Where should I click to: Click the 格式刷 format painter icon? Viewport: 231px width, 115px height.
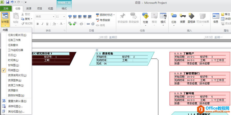pos(23,23)
